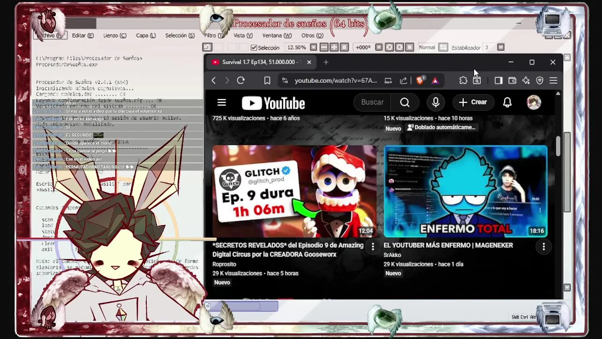Click the Glitch Ep. 9 video thumbnail
The height and width of the screenshot is (339, 602).
(294, 191)
